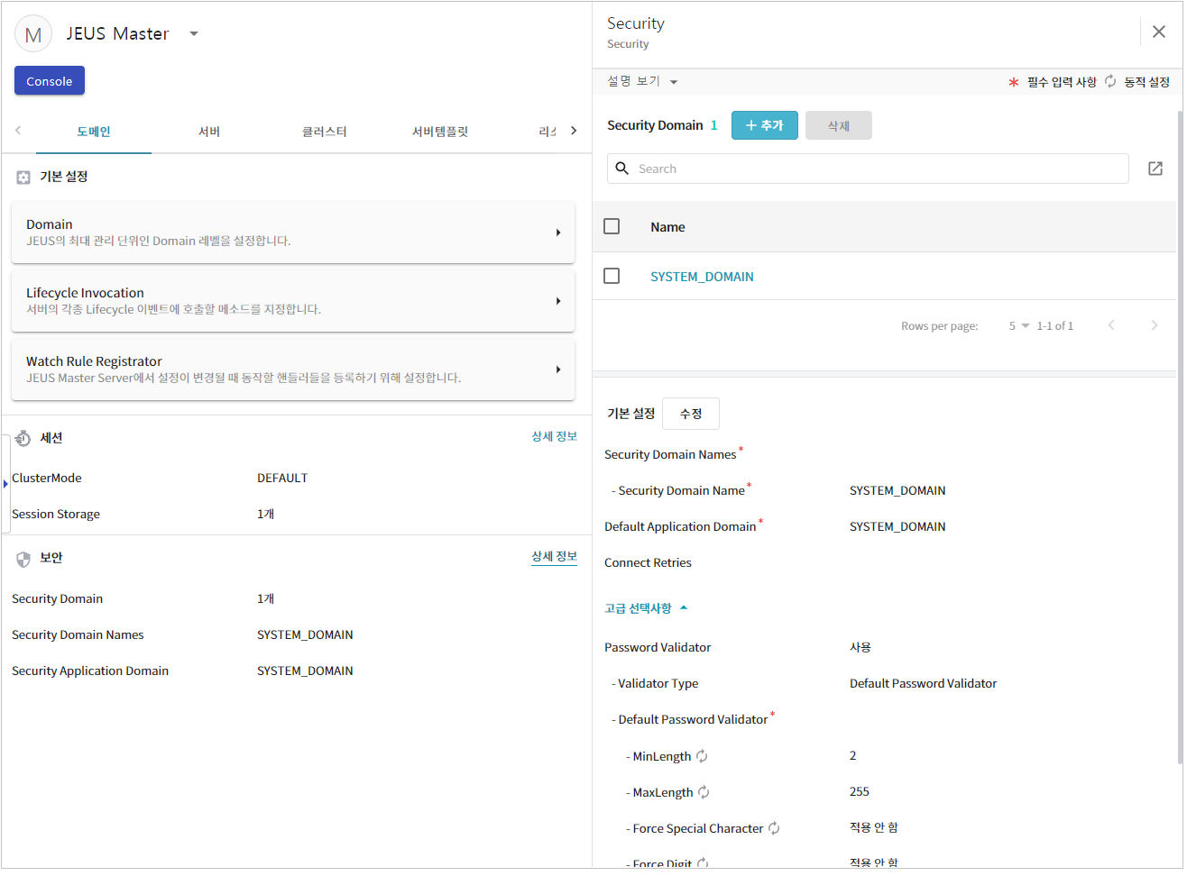Click the 동적 설정 refresh icon
The image size is (1187, 876).
[1110, 81]
